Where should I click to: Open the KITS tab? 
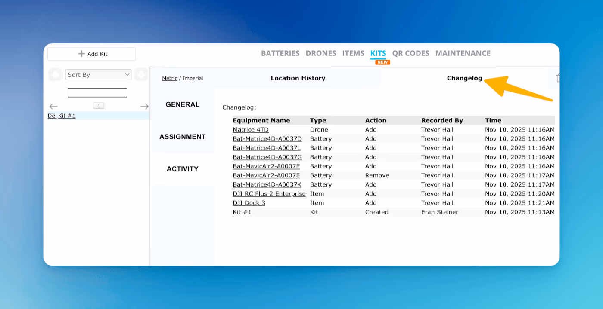(x=378, y=53)
